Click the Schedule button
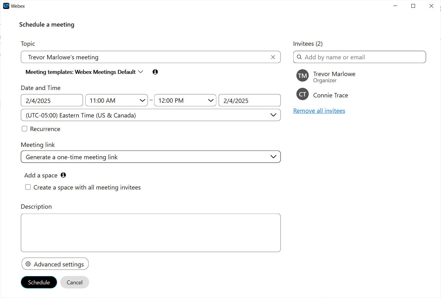This screenshot has width=441, height=298. click(x=39, y=282)
